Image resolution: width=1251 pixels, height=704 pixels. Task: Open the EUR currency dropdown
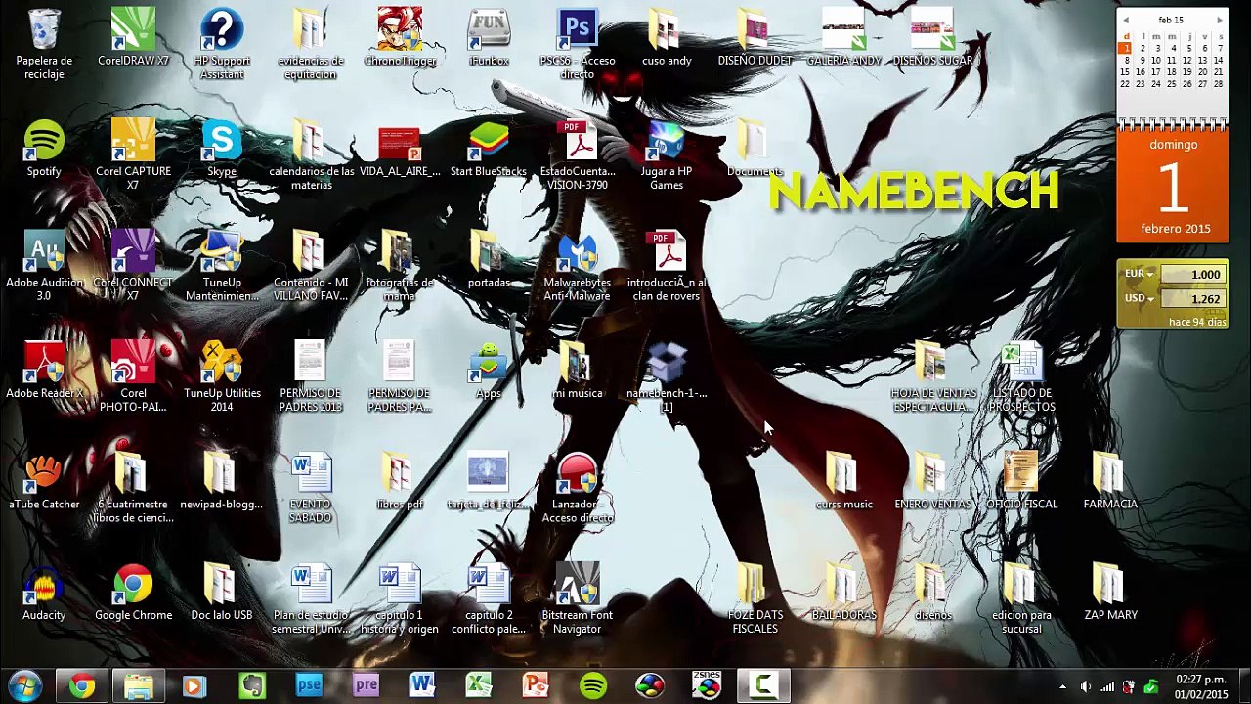1139,275
